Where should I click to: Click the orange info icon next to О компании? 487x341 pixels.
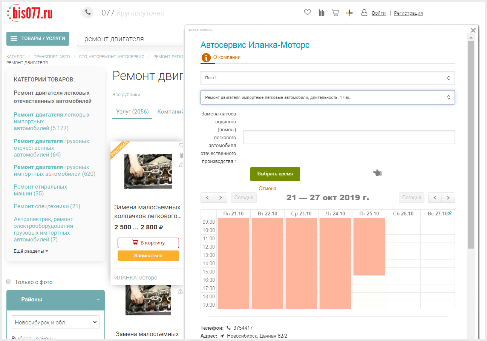coord(206,57)
